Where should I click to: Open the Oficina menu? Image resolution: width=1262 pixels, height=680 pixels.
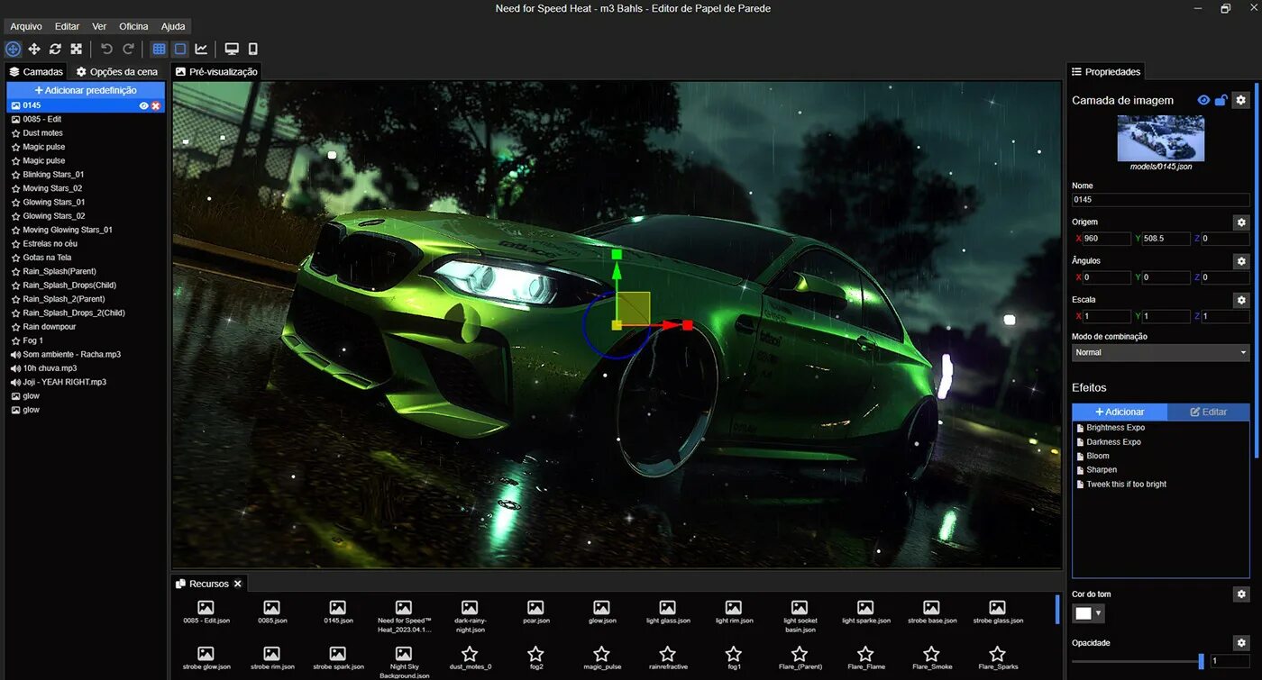[133, 26]
